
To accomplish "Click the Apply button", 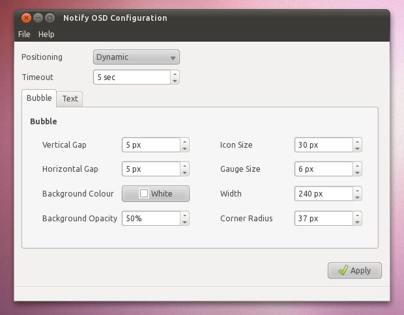I will [x=354, y=271].
